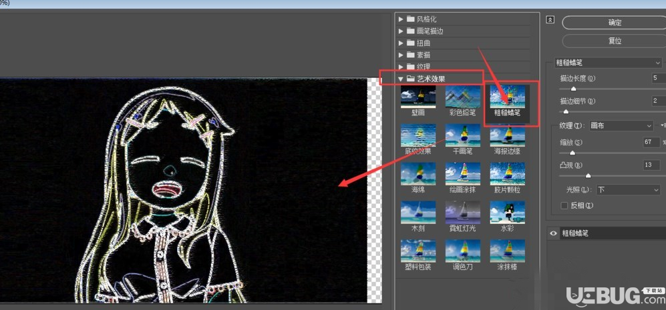Choose the 海绵 filter thumbnail
666x310 pixels.
pyautogui.click(x=418, y=174)
